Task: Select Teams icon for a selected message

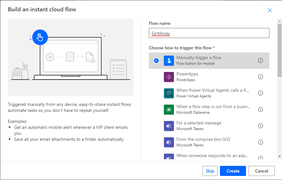Action: (x=169, y=126)
